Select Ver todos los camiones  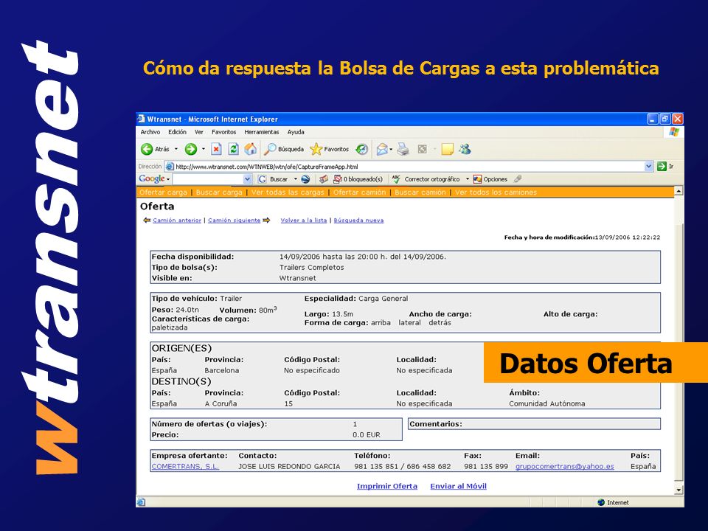[x=496, y=192]
